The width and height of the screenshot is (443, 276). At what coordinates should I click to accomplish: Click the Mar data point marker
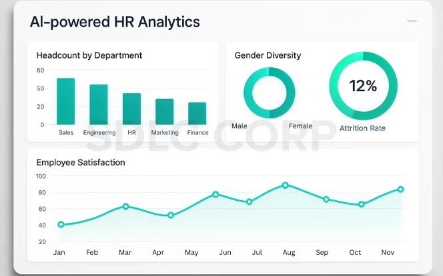tap(125, 206)
